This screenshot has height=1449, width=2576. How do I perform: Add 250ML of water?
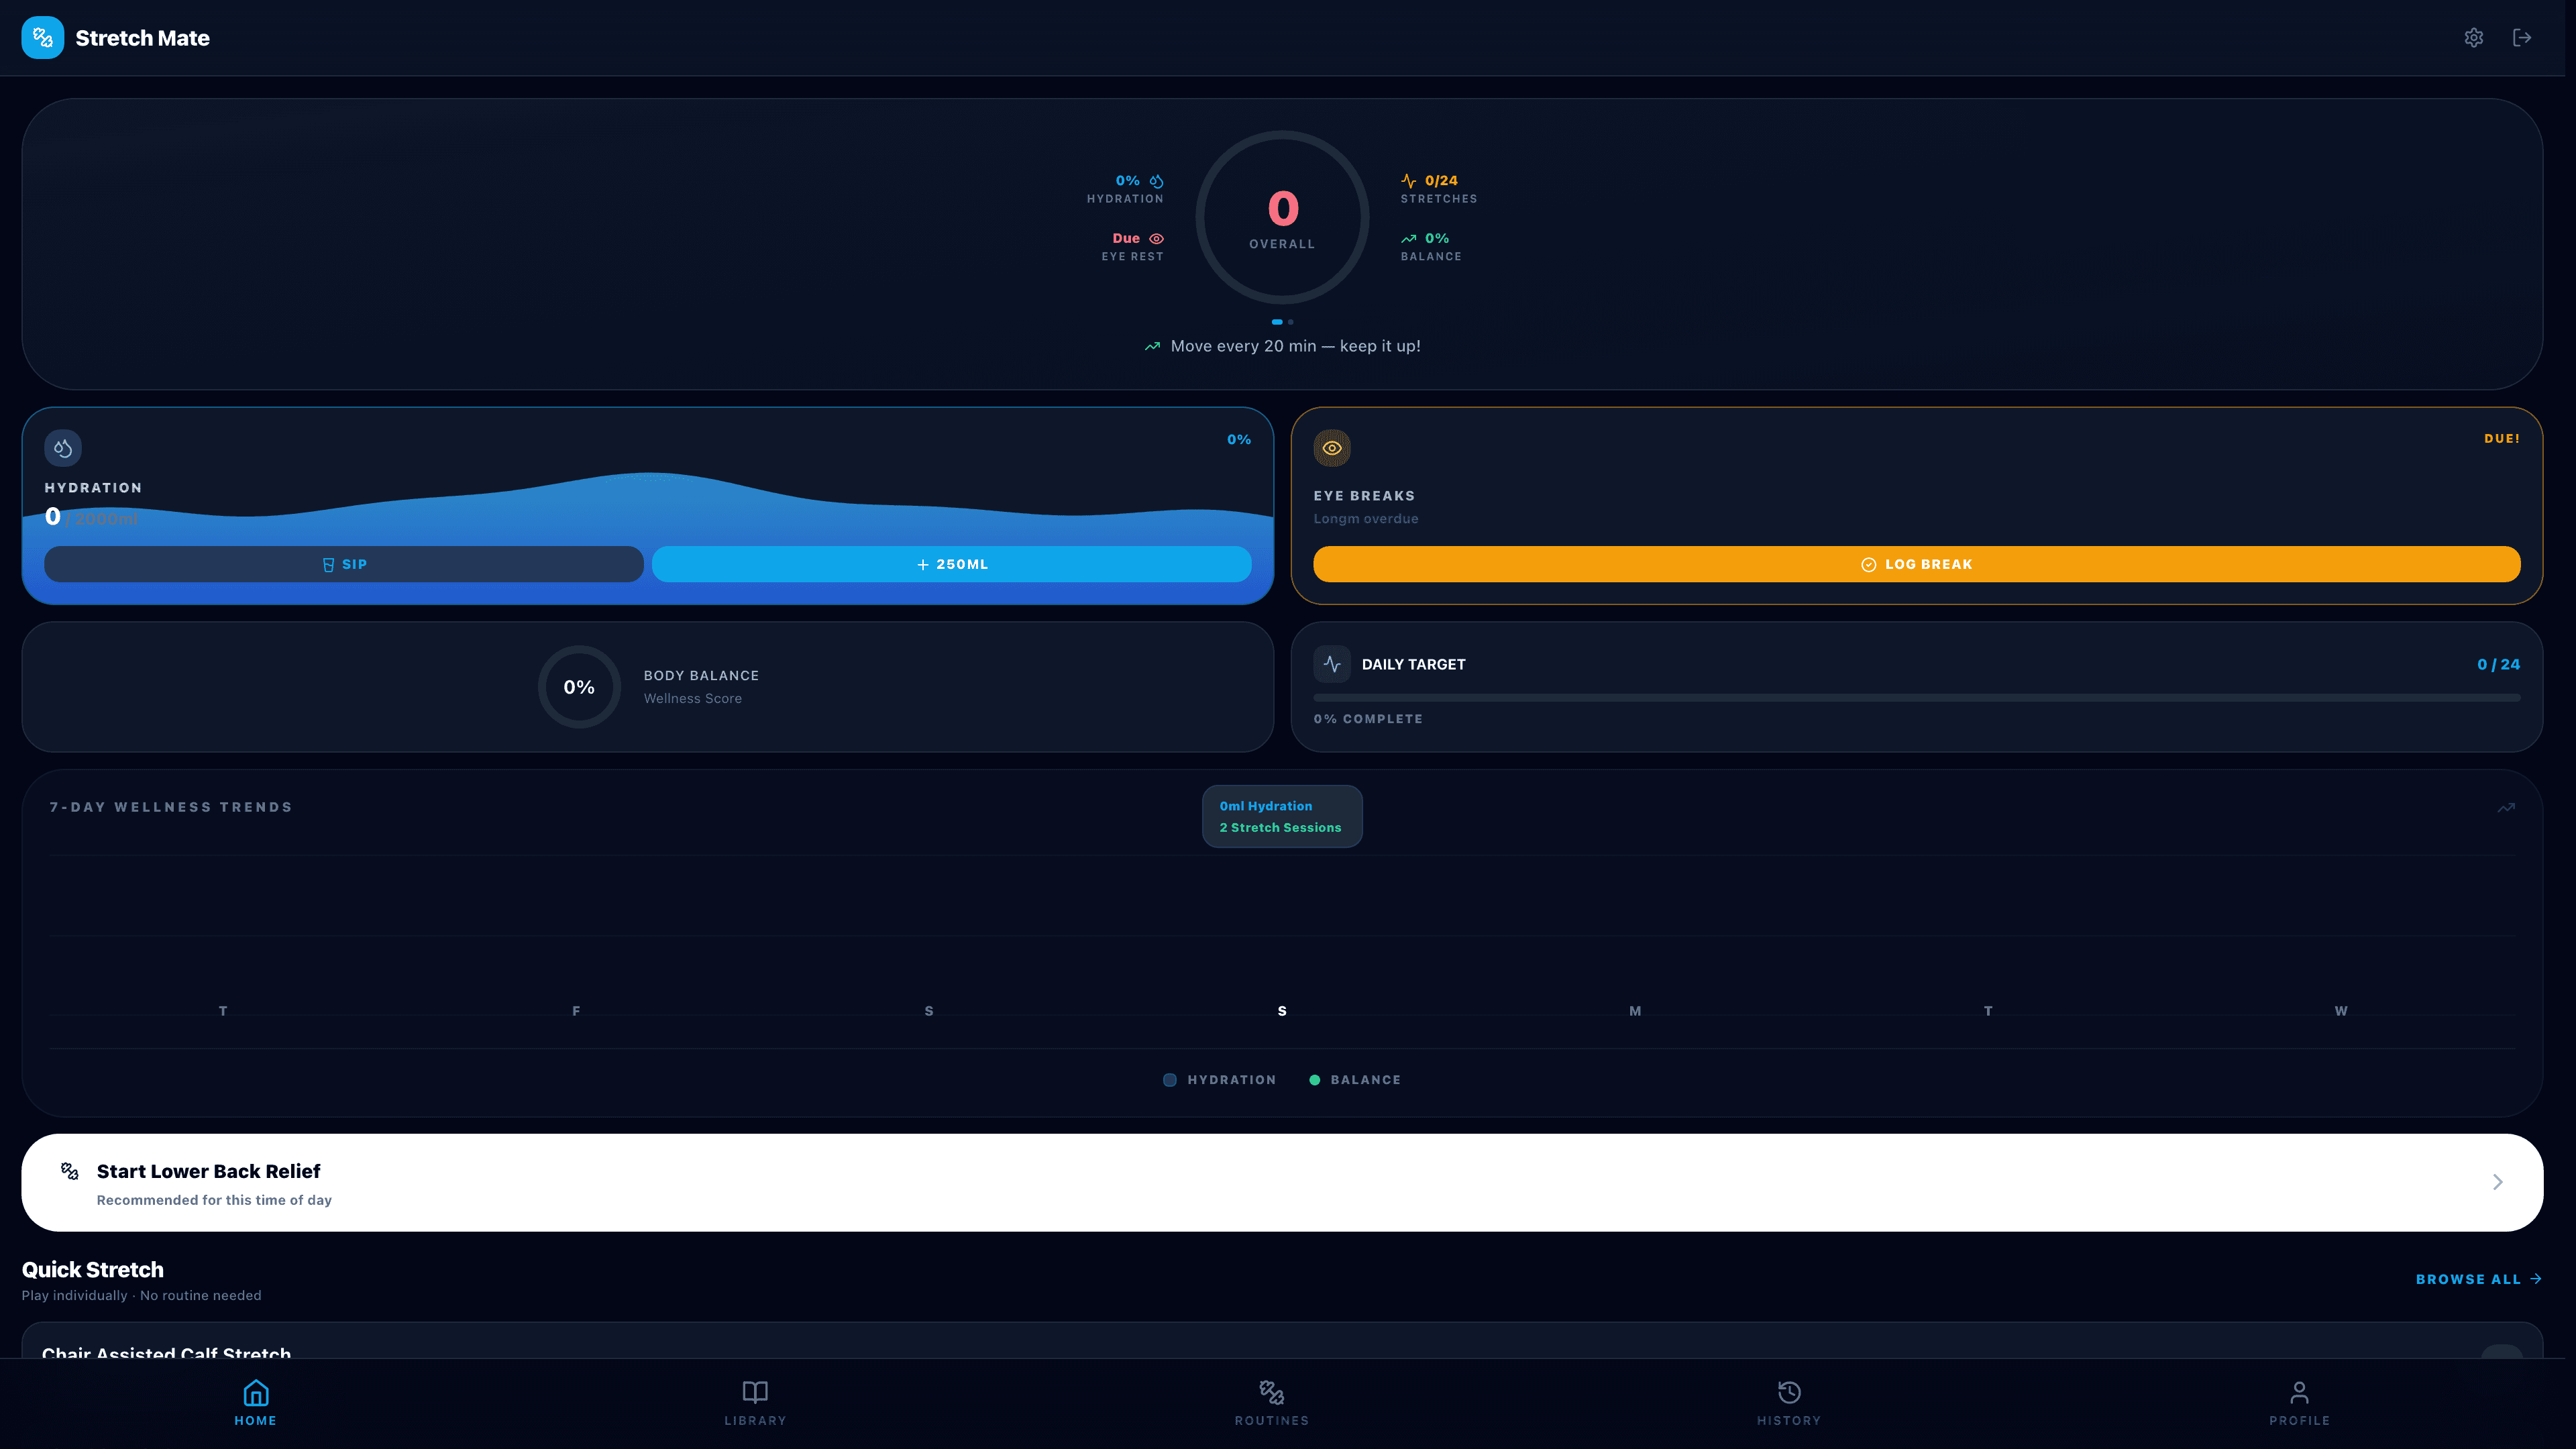[951, 564]
